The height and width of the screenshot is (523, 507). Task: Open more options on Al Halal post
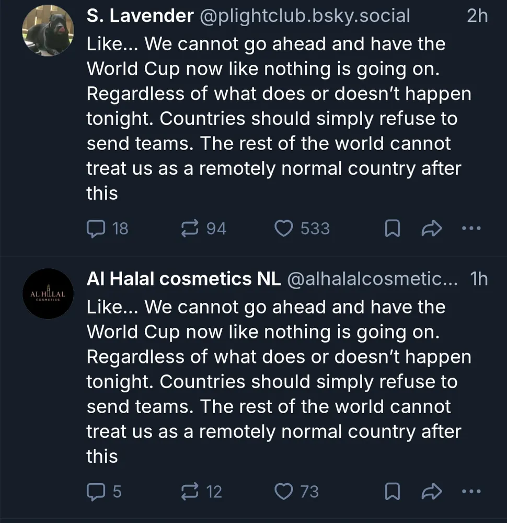471,492
